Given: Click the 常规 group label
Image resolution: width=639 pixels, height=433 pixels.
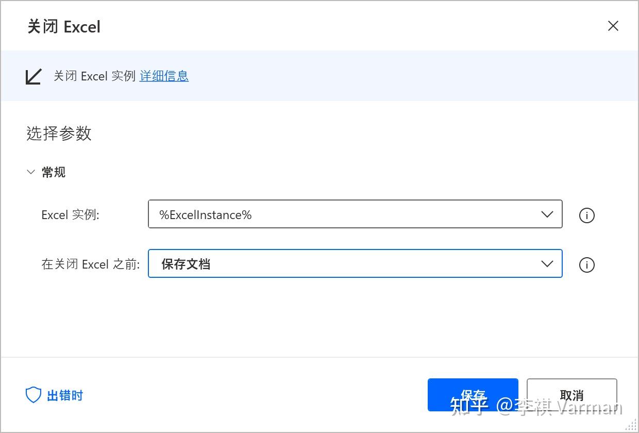Looking at the screenshot, I should [x=53, y=172].
